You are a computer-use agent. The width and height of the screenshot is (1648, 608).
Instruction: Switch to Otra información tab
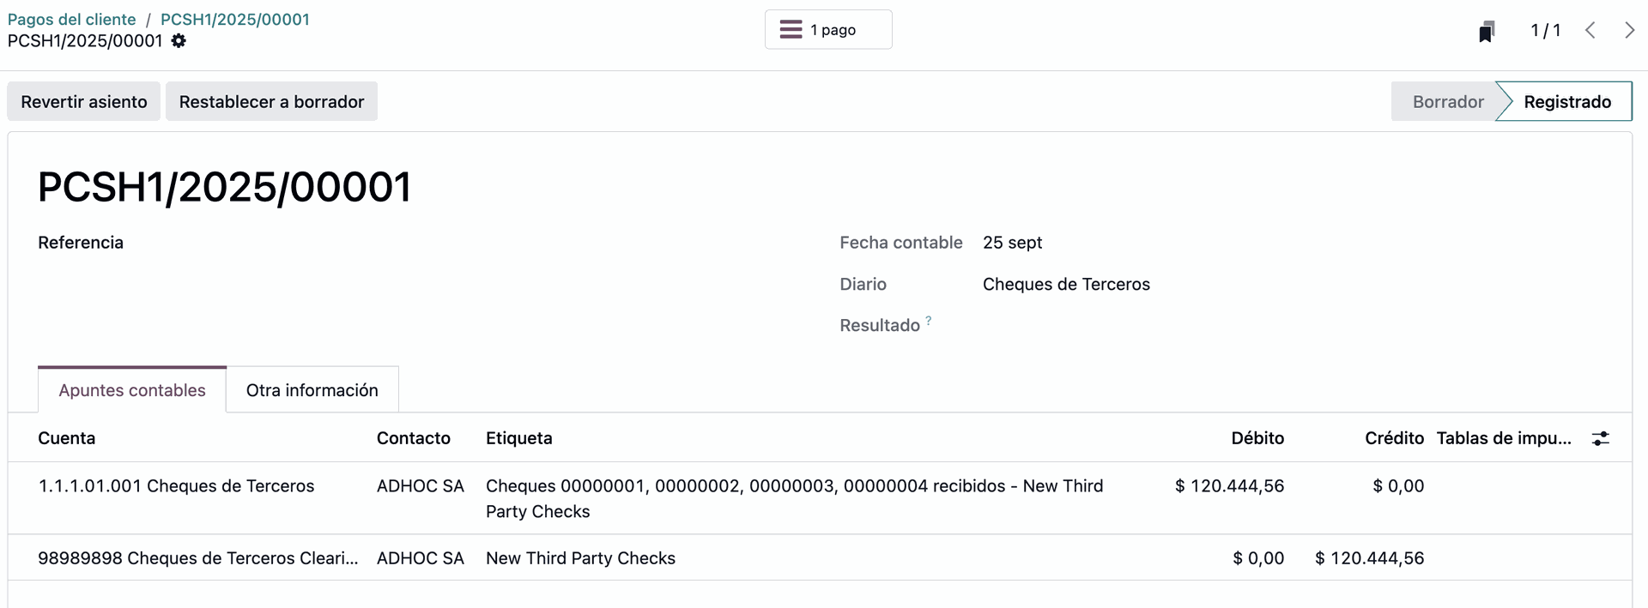click(312, 390)
